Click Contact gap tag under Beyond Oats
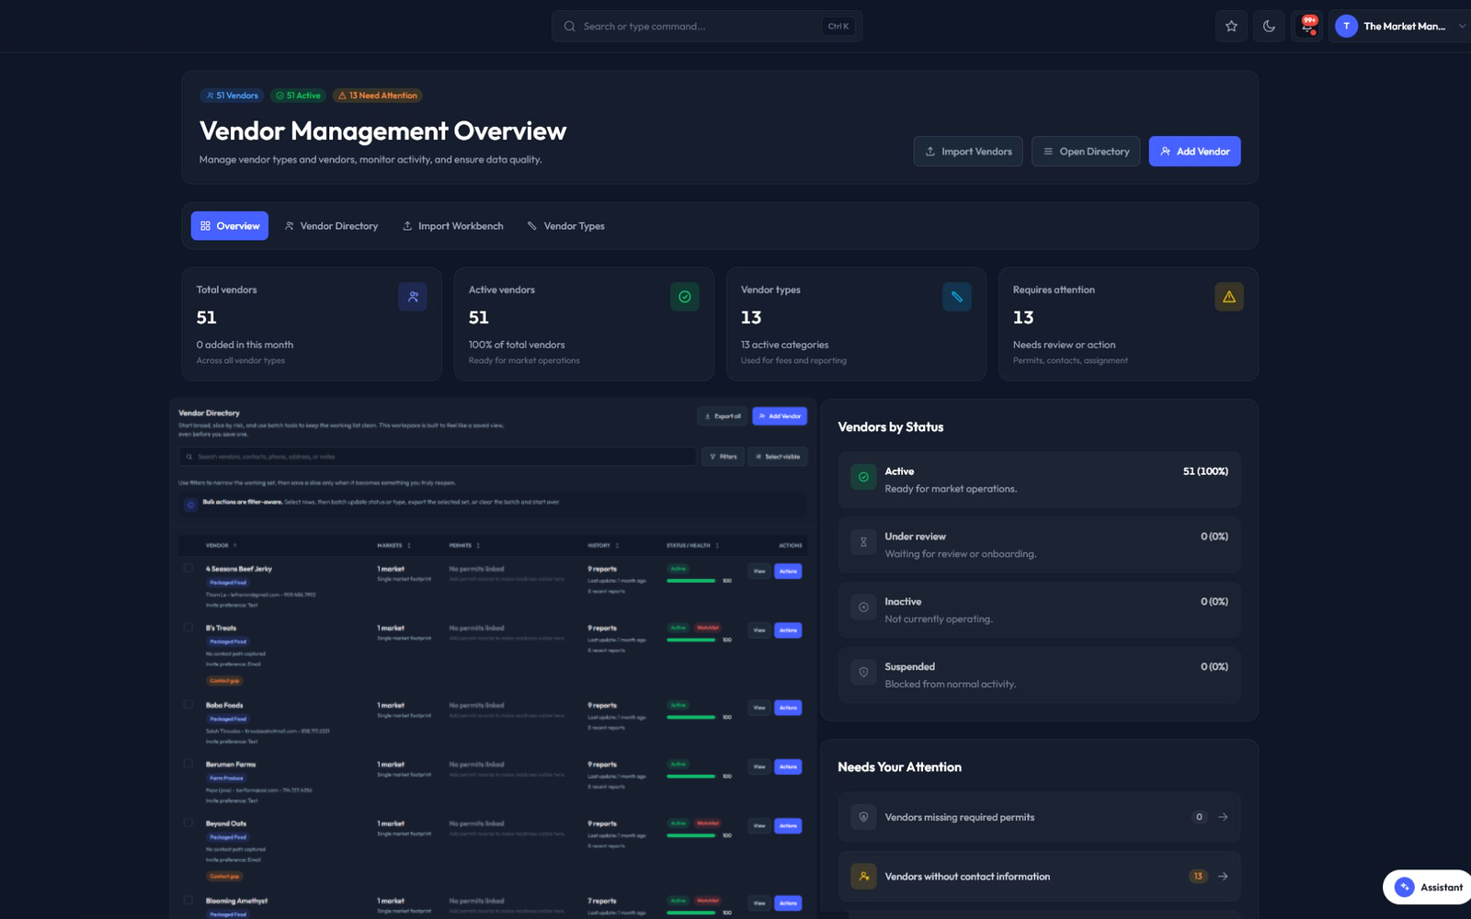Viewport: 1471px width, 919px height. tap(224, 877)
